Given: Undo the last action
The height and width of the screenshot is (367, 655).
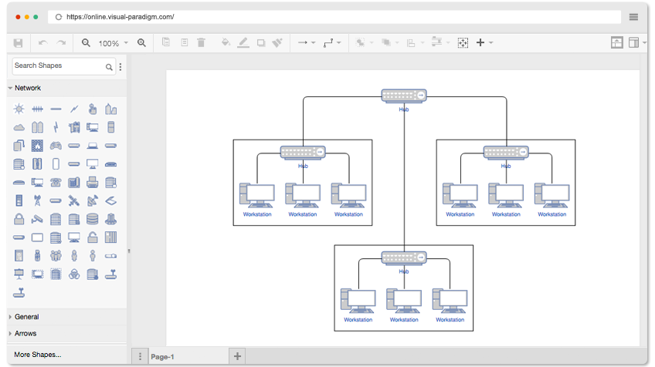Looking at the screenshot, I should point(42,43).
